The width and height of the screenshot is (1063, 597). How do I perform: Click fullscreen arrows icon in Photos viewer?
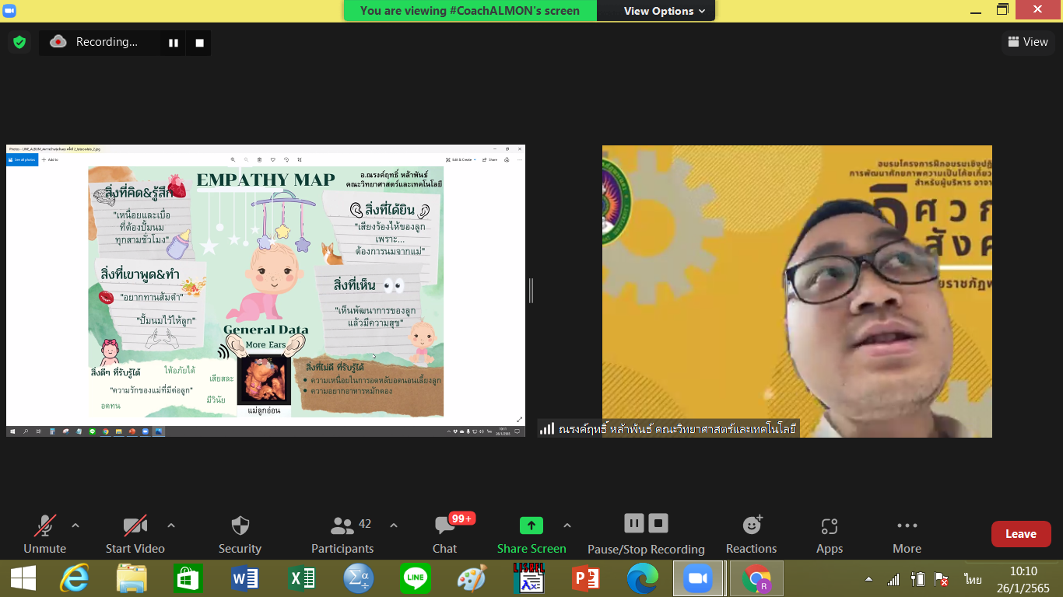(x=519, y=420)
